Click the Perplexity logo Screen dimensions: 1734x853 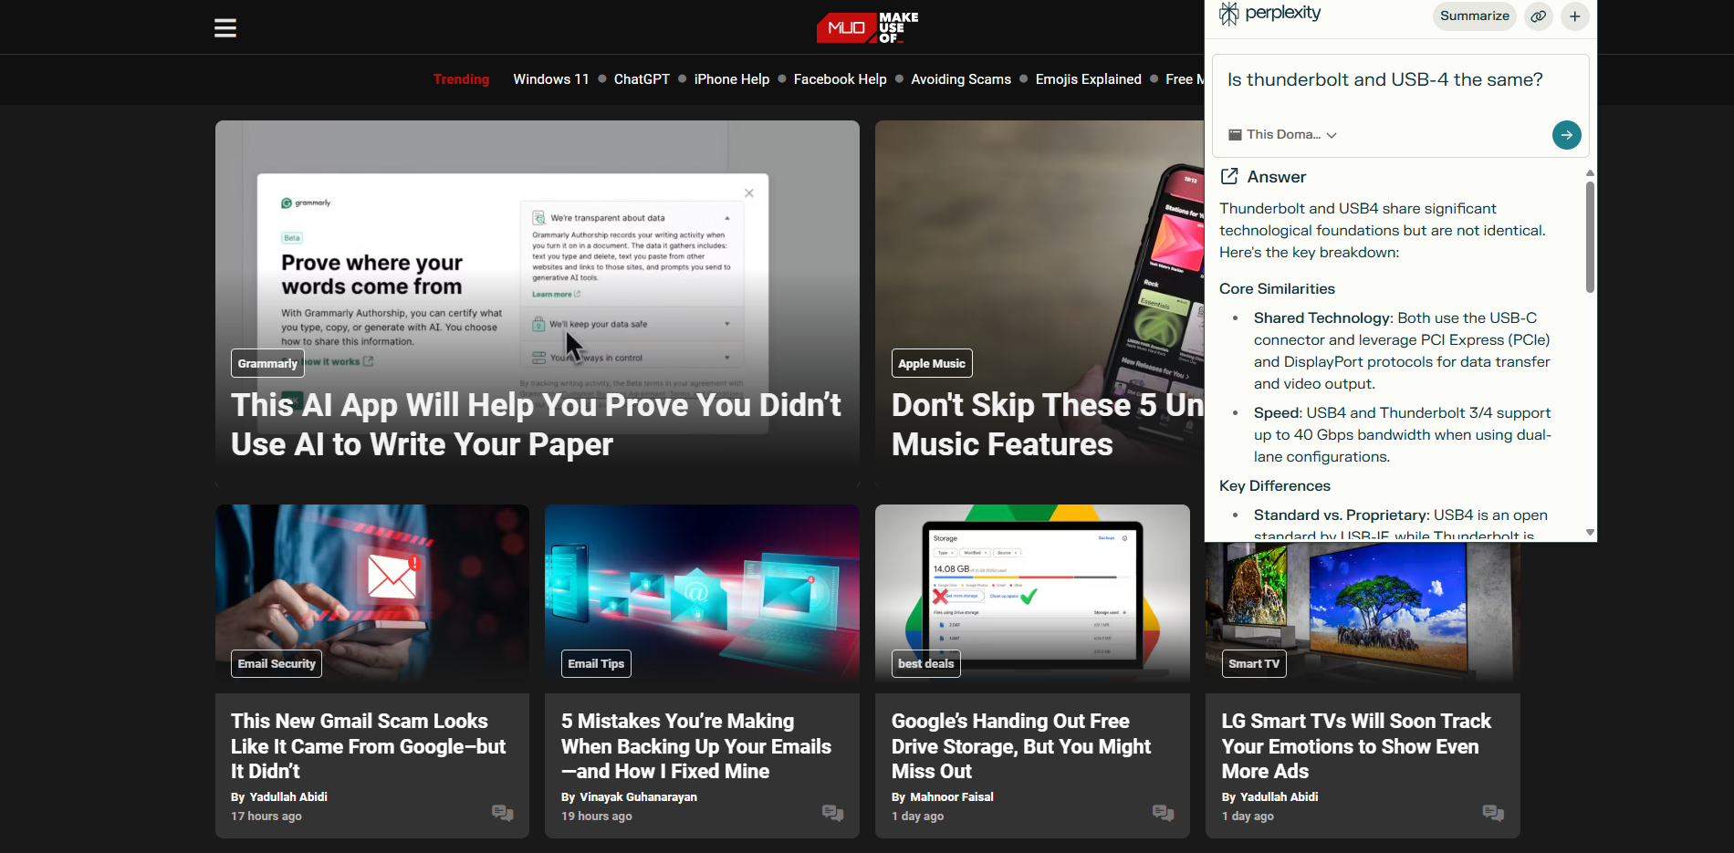pos(1269,14)
